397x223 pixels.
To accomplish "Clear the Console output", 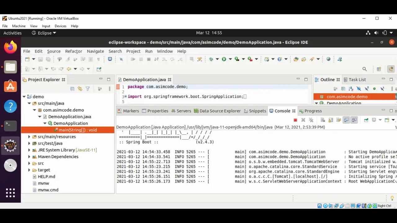I will 323,120.
